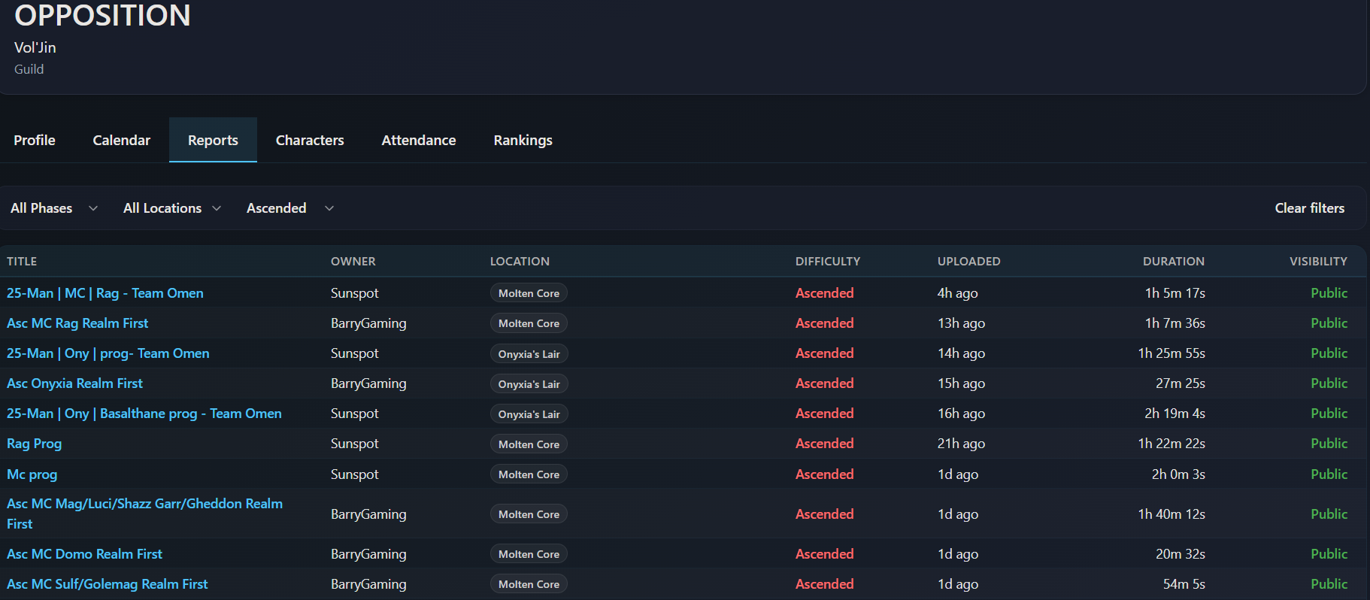Image resolution: width=1370 pixels, height=600 pixels.
Task: Open report "25-Man | MC | Rag - Team Omen"
Action: [x=105, y=293]
